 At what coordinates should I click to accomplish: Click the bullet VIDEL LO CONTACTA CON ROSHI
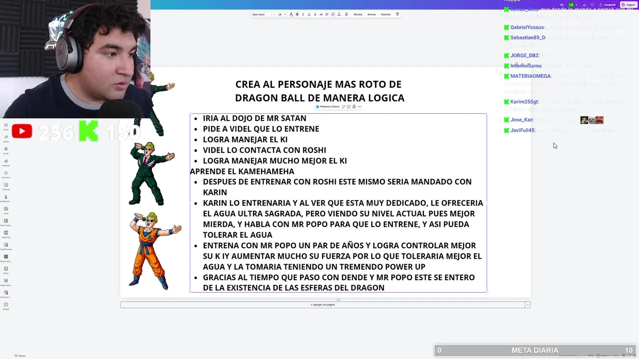tap(264, 150)
